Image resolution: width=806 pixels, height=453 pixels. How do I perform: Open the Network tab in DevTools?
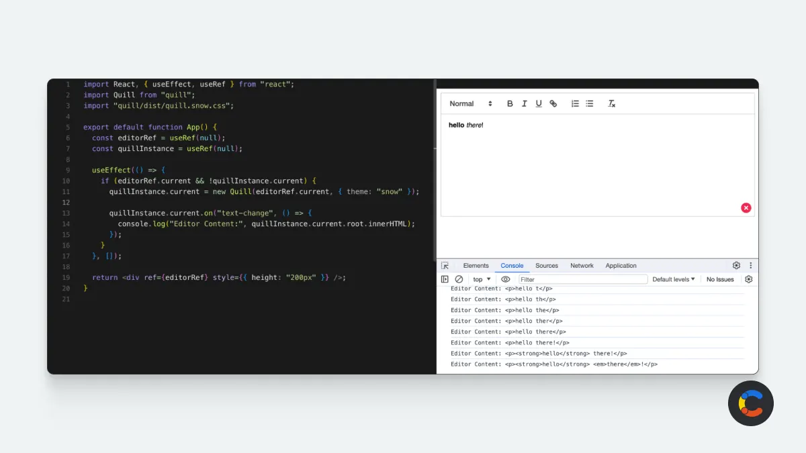582,266
